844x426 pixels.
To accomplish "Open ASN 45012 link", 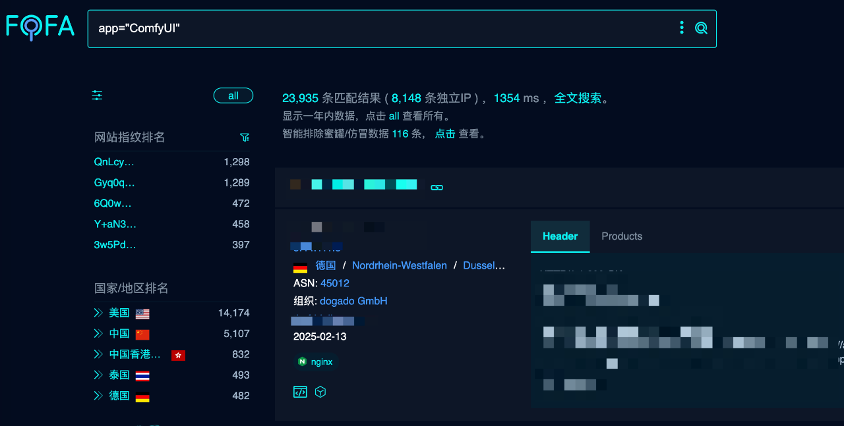I will [x=335, y=283].
